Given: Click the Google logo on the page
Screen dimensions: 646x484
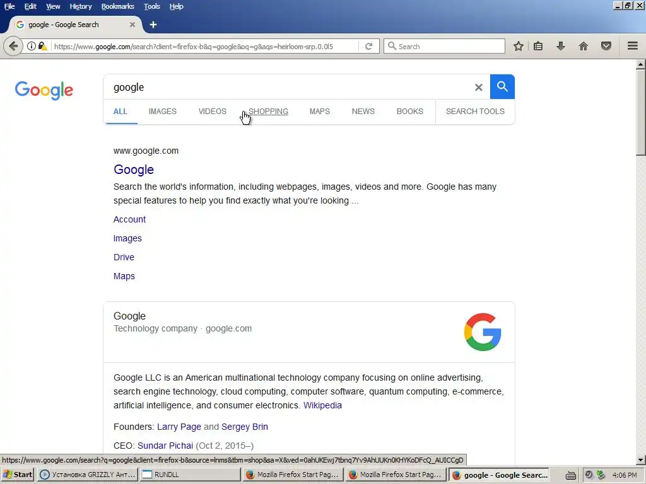Looking at the screenshot, I should (x=44, y=90).
